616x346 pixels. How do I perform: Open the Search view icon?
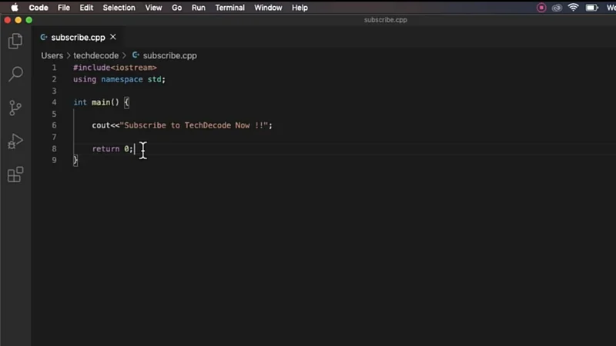[15, 75]
